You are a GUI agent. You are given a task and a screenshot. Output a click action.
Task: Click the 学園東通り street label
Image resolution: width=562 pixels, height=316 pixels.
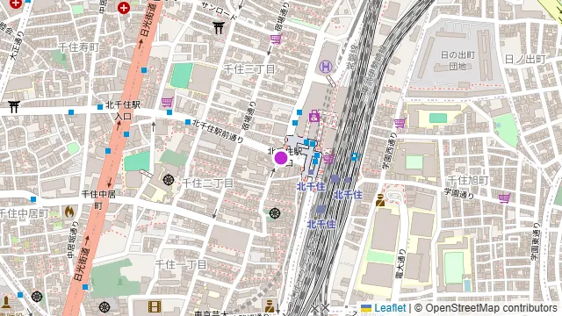[535, 242]
